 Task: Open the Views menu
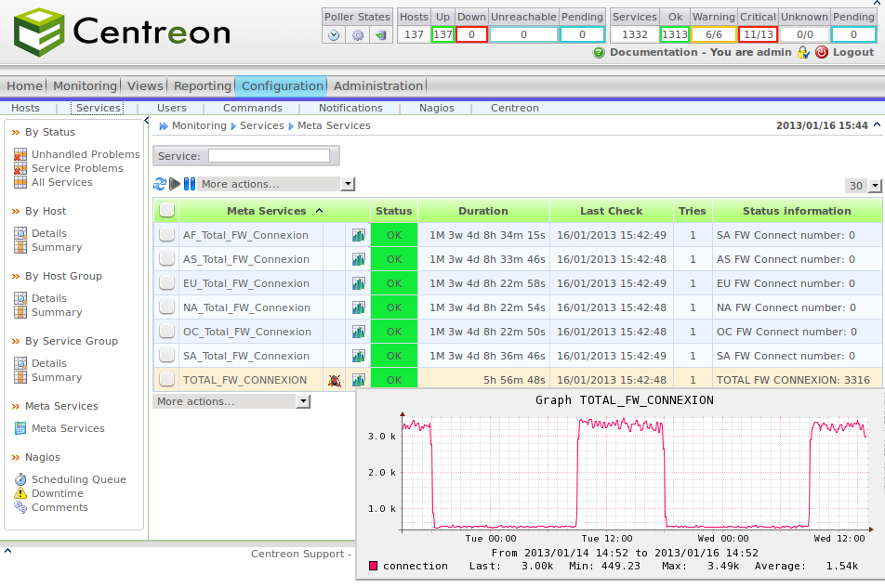145,85
